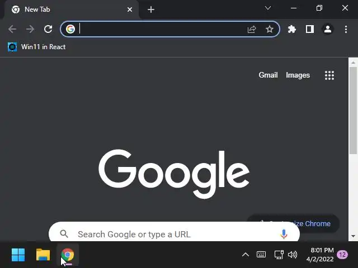Reload the current page

pos(48,29)
